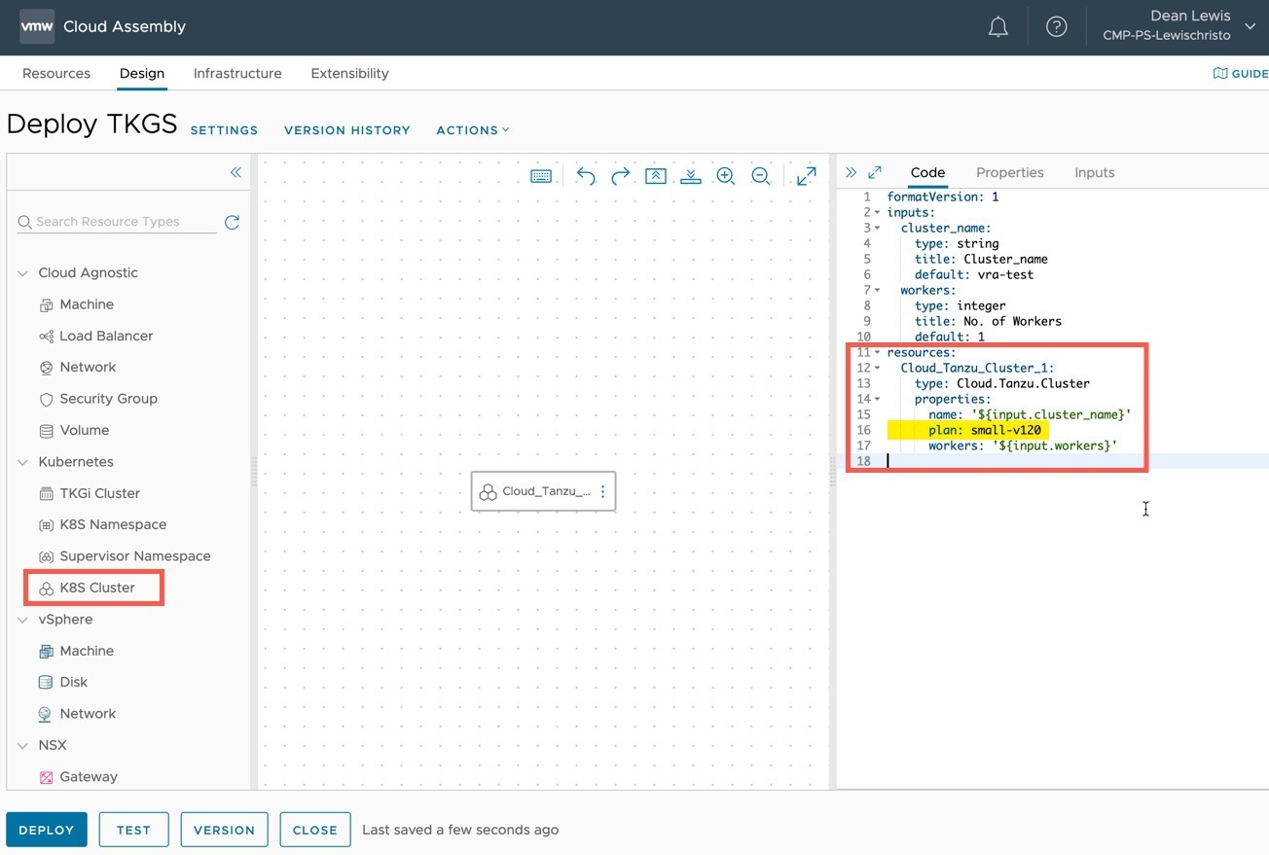Click the plan: small-v120 code line
Image resolution: width=1269 pixels, height=855 pixels.
[x=985, y=430]
